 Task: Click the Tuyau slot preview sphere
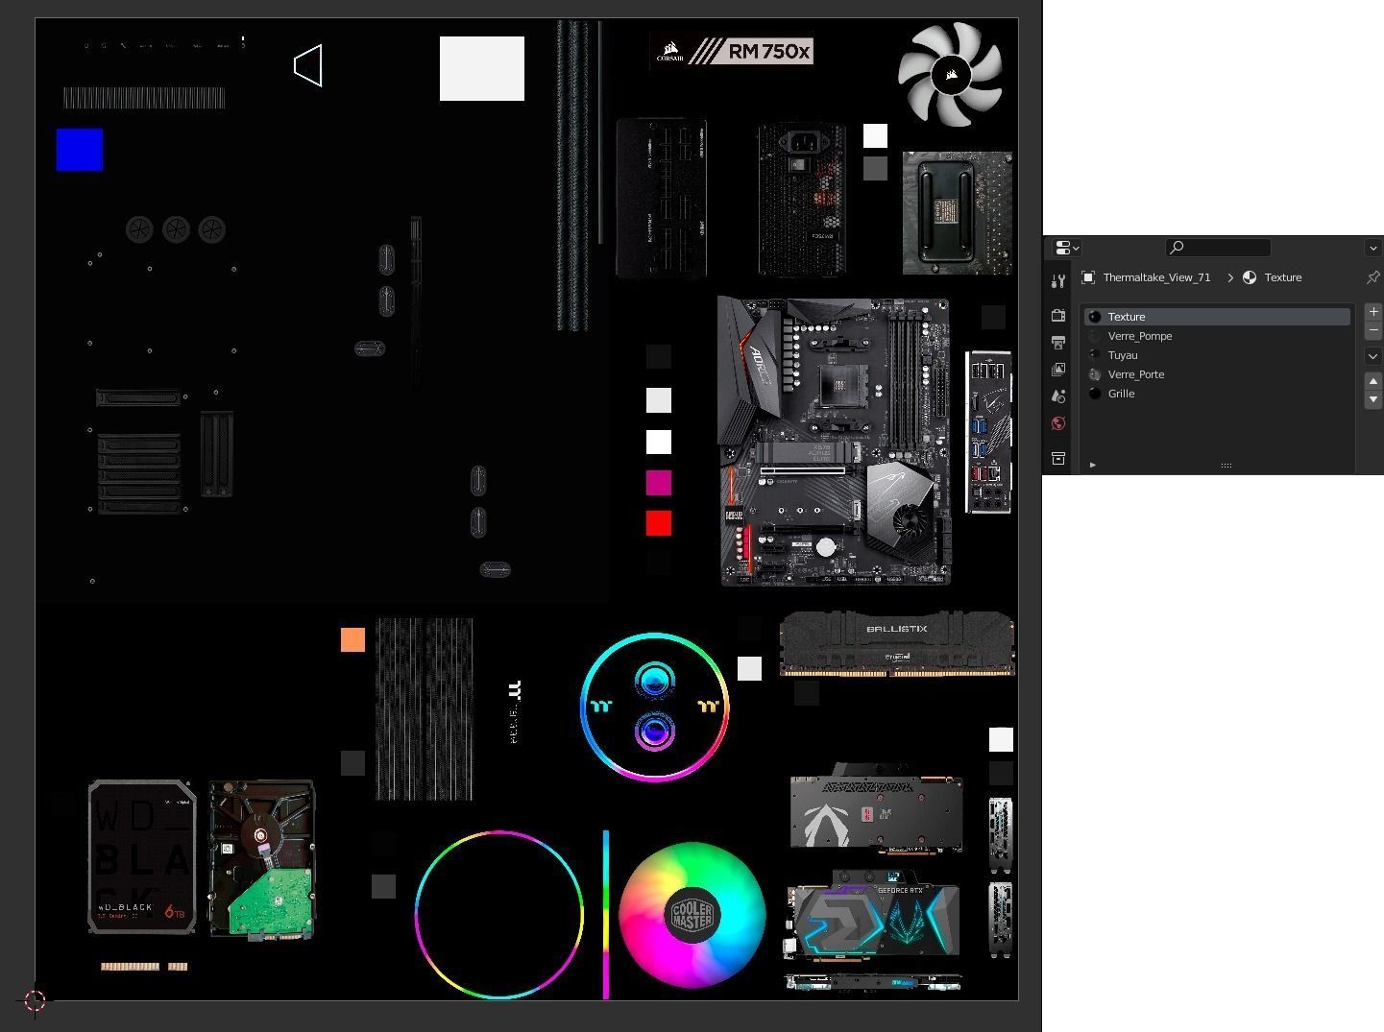1095,355
